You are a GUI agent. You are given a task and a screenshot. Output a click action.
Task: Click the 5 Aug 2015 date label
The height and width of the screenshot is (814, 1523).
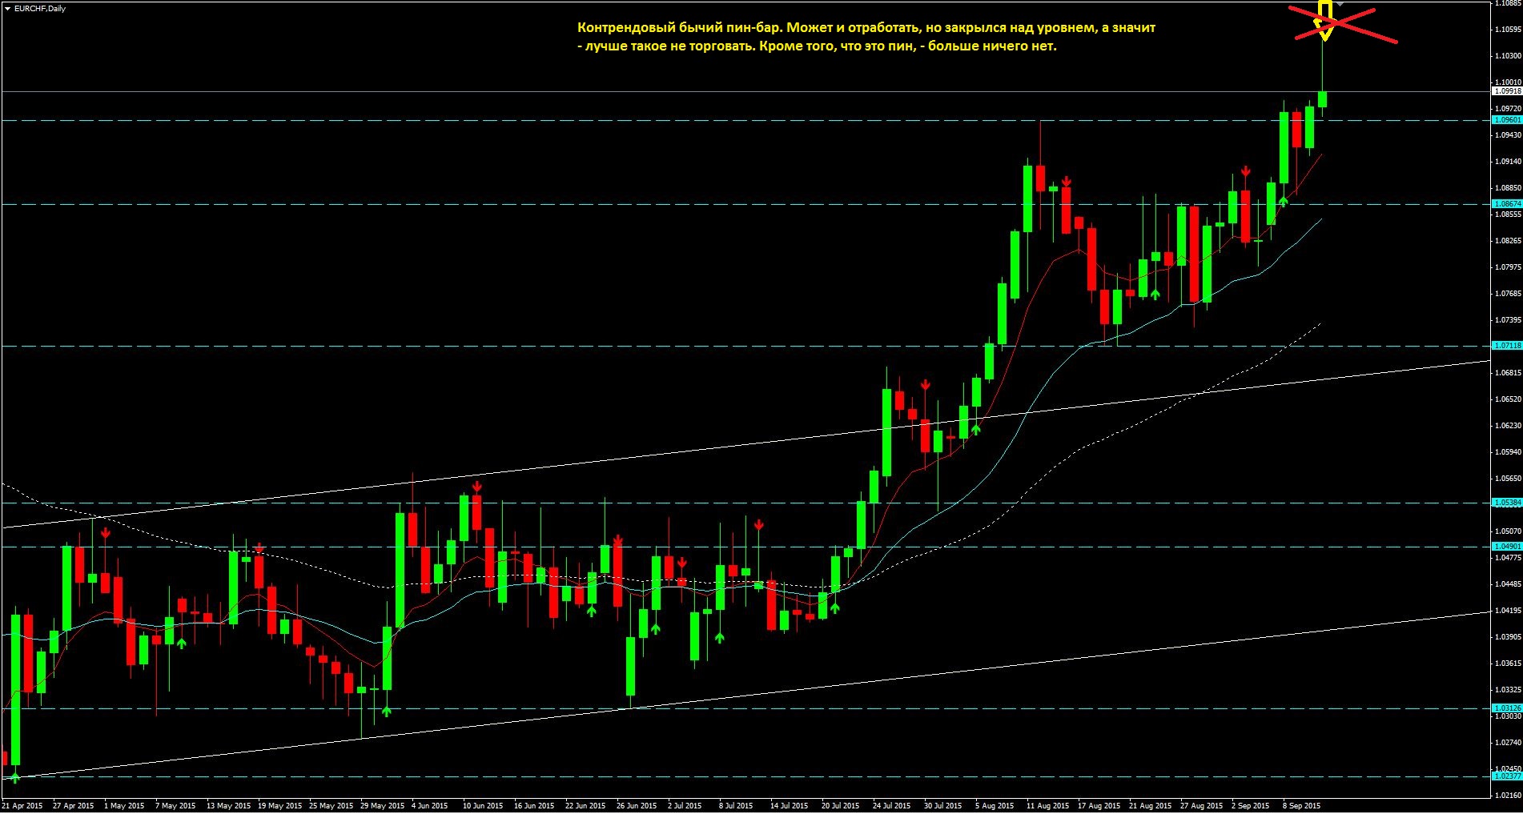[x=994, y=806]
